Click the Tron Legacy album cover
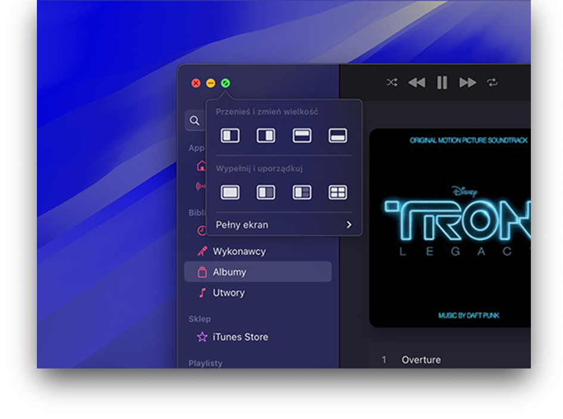 (450, 228)
